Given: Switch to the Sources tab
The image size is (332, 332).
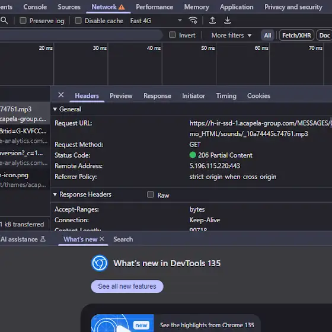Looking at the screenshot, I should 69,7.
